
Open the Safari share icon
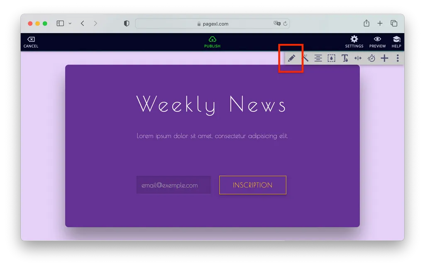click(366, 23)
